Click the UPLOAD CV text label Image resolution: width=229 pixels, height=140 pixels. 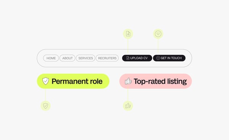point(139,58)
